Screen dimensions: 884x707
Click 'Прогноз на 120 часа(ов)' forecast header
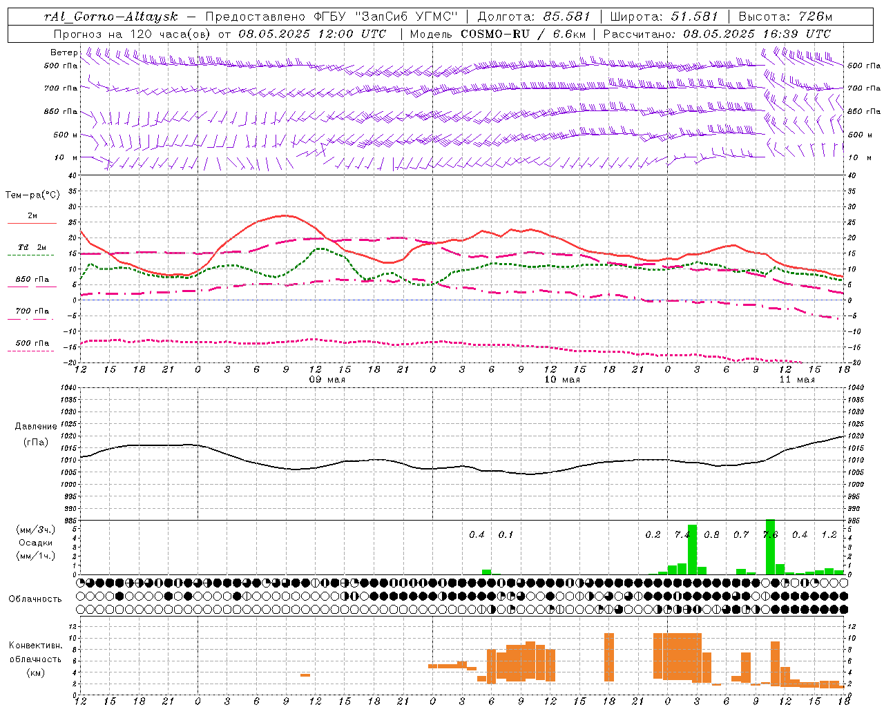click(x=133, y=33)
